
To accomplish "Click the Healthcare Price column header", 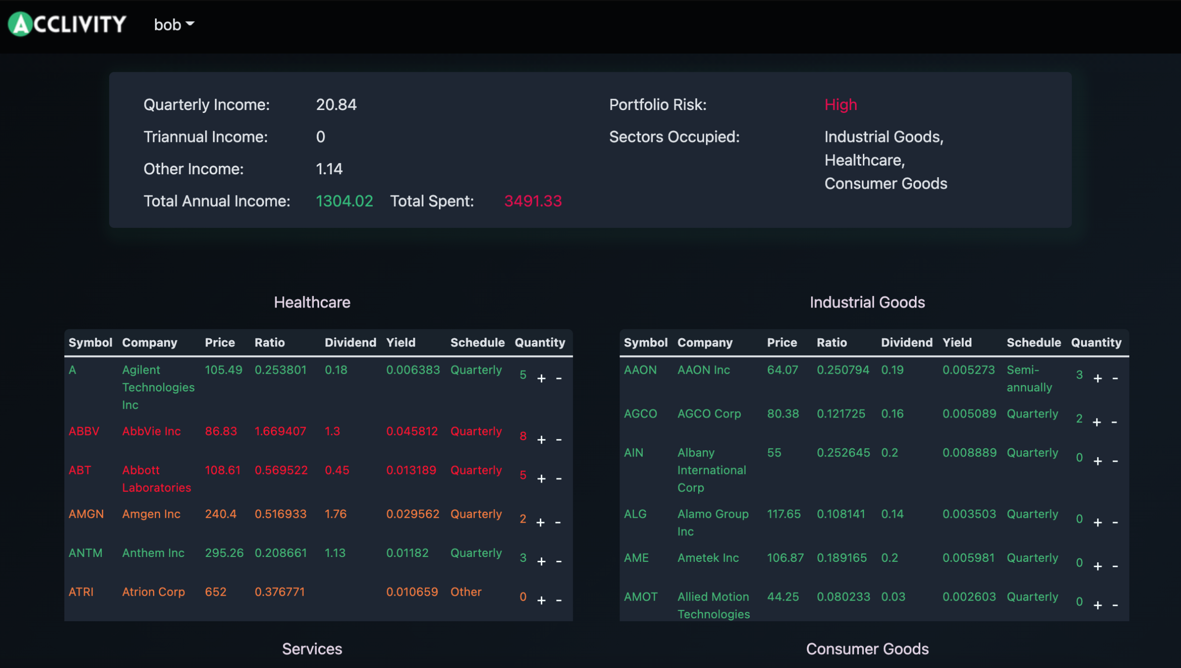I will tap(220, 343).
